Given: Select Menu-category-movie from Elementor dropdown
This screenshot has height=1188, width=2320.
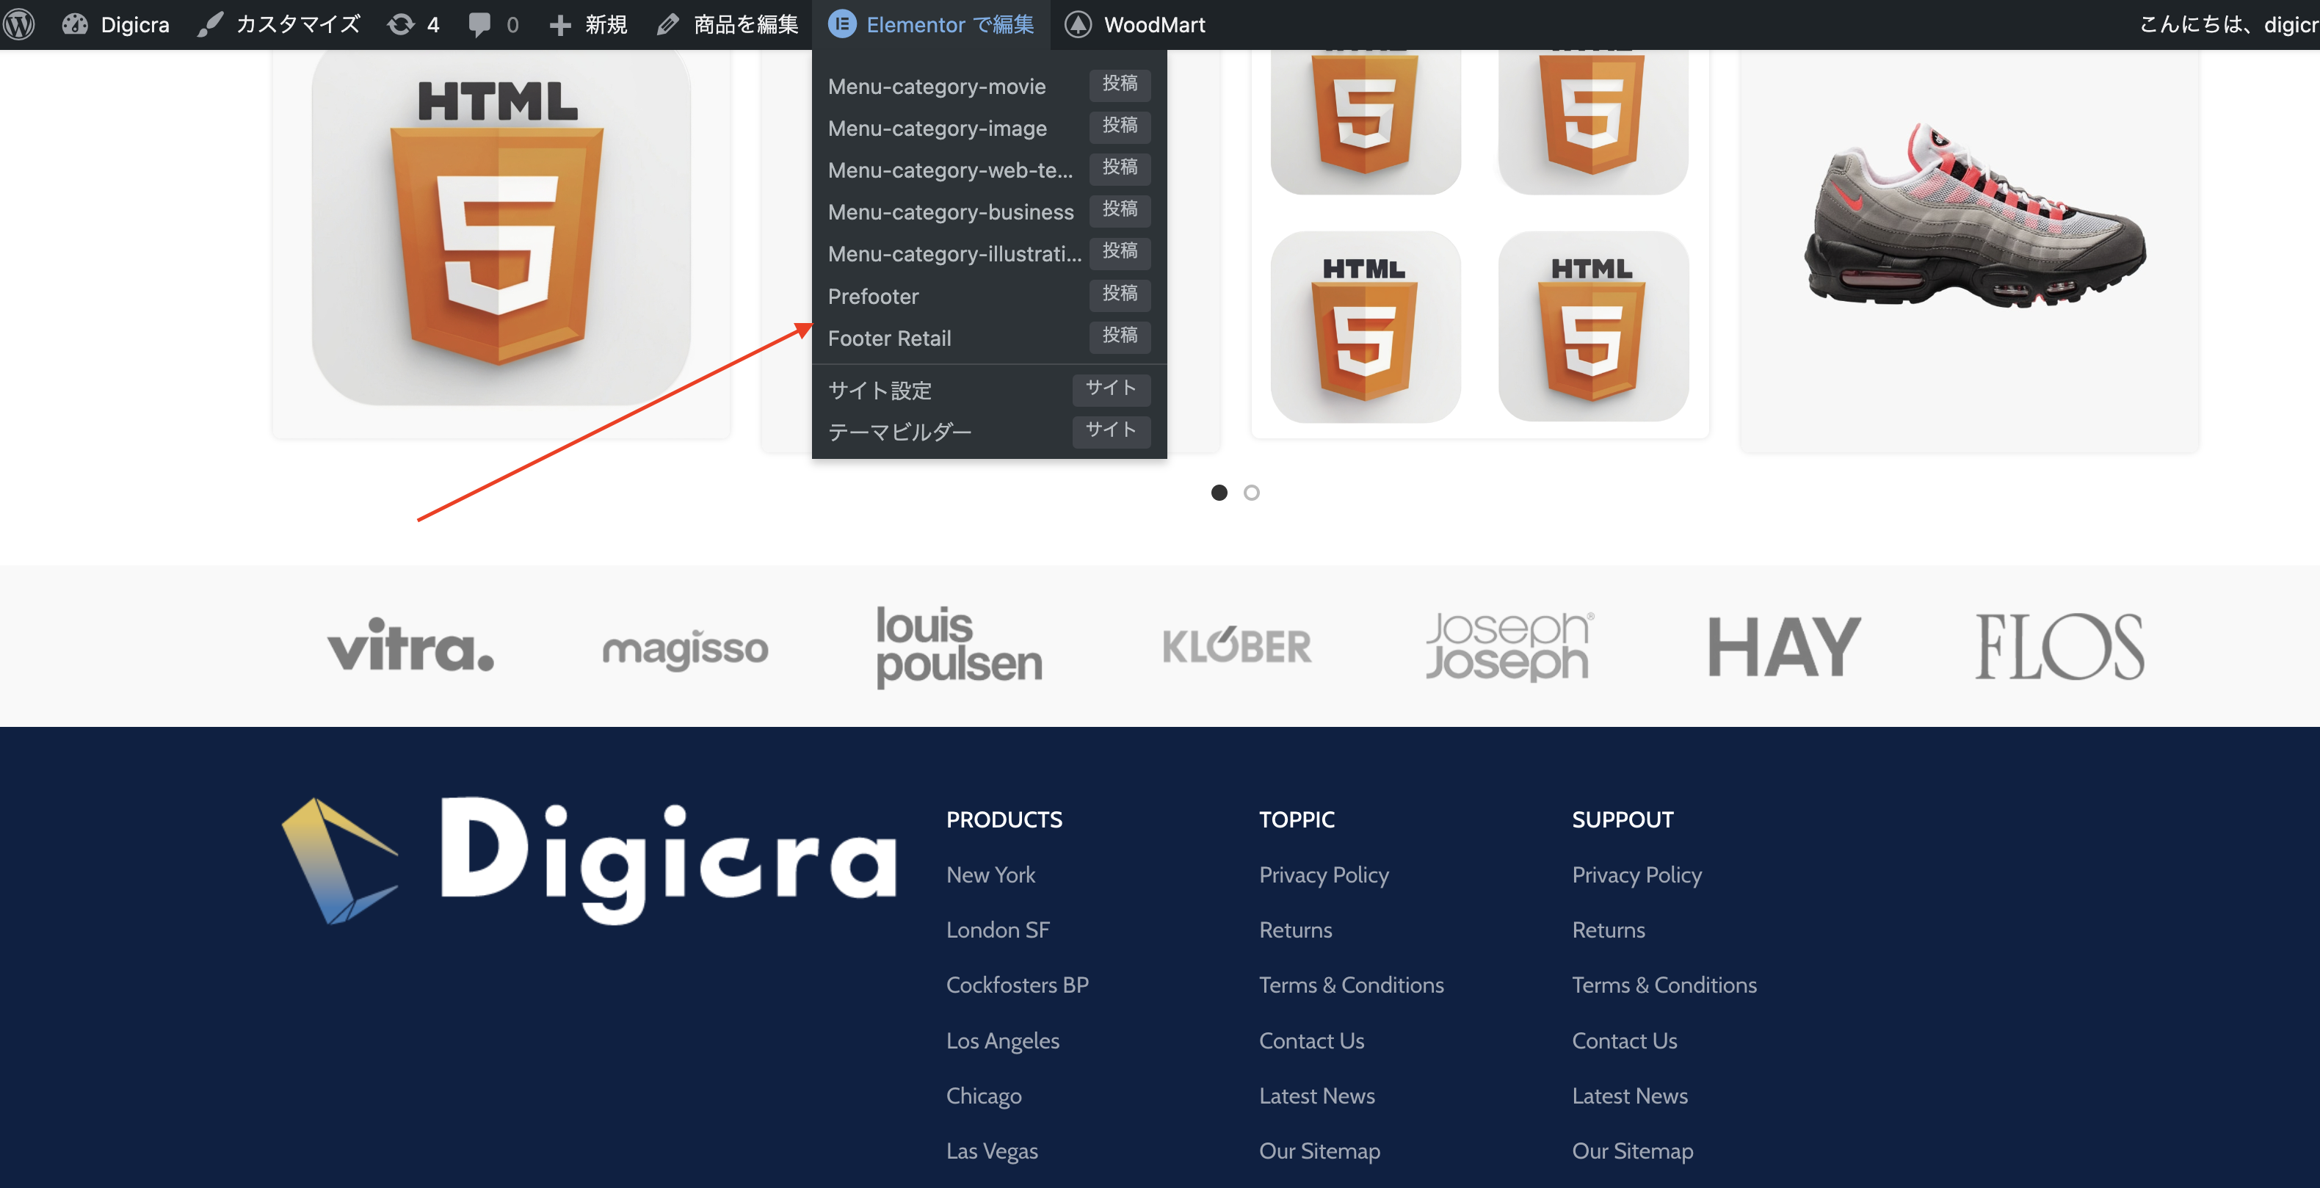Looking at the screenshot, I should (989, 87).
